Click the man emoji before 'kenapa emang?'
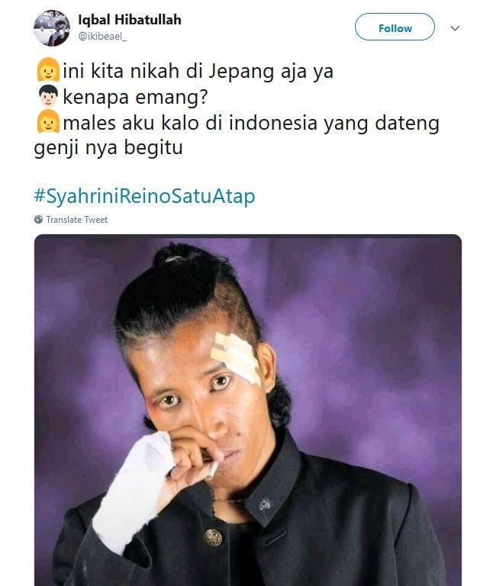Image resolution: width=493 pixels, height=586 pixels. [x=48, y=96]
